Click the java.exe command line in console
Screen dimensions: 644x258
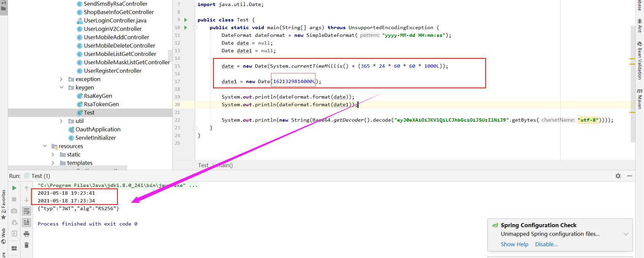coord(118,185)
